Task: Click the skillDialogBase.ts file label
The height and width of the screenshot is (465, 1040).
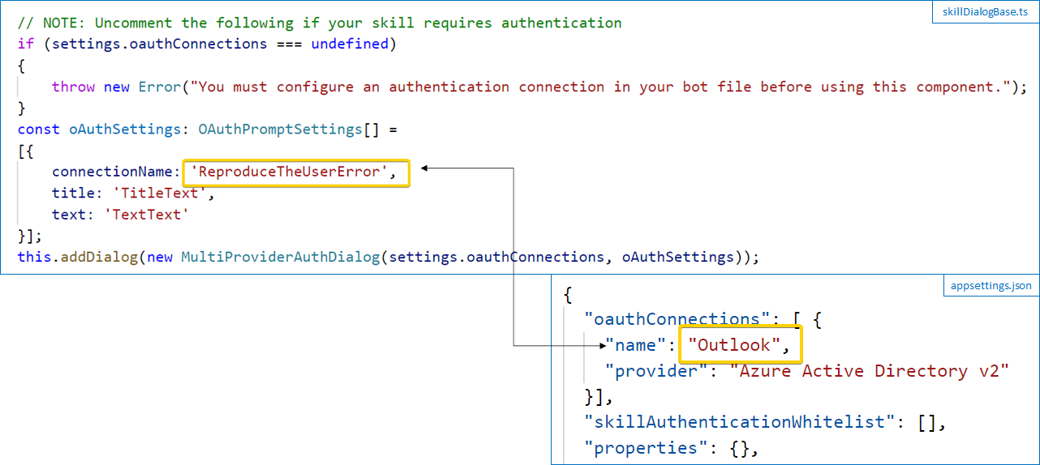Action: click(987, 12)
